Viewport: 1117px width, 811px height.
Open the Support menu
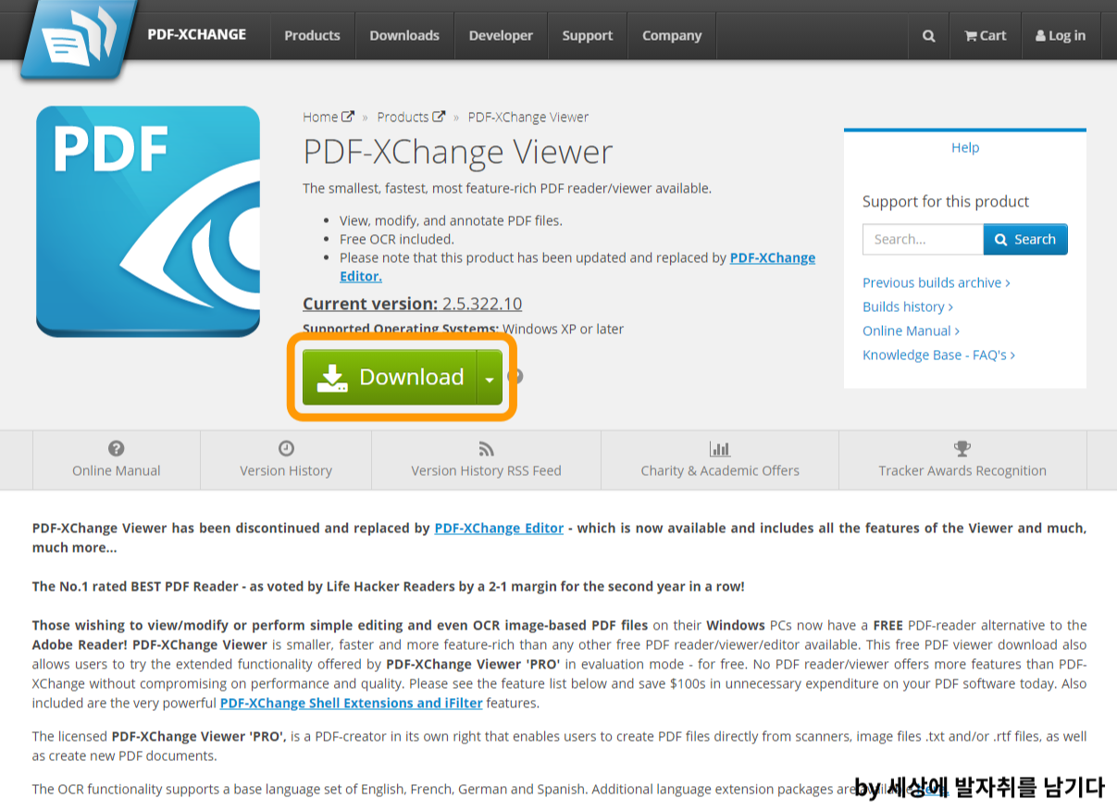[587, 35]
